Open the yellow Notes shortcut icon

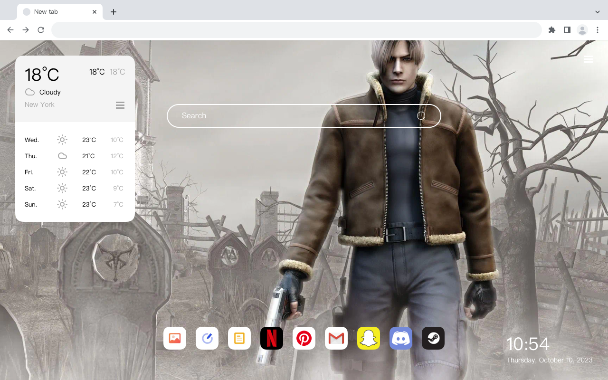239,338
